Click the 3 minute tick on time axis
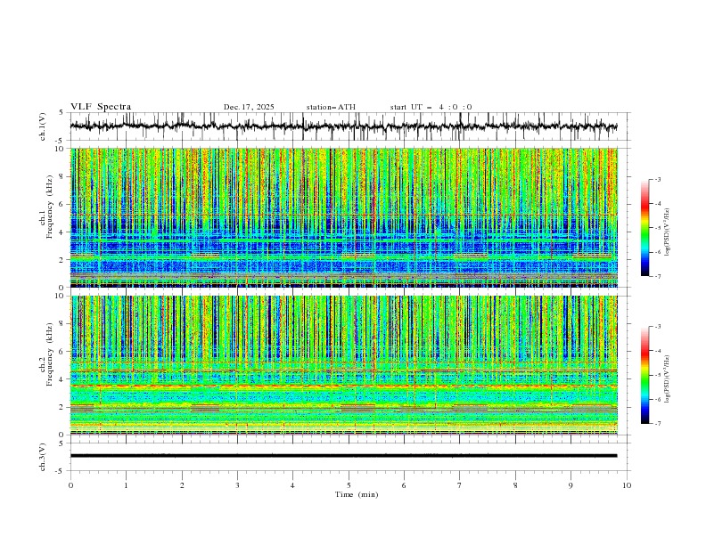 (237, 484)
